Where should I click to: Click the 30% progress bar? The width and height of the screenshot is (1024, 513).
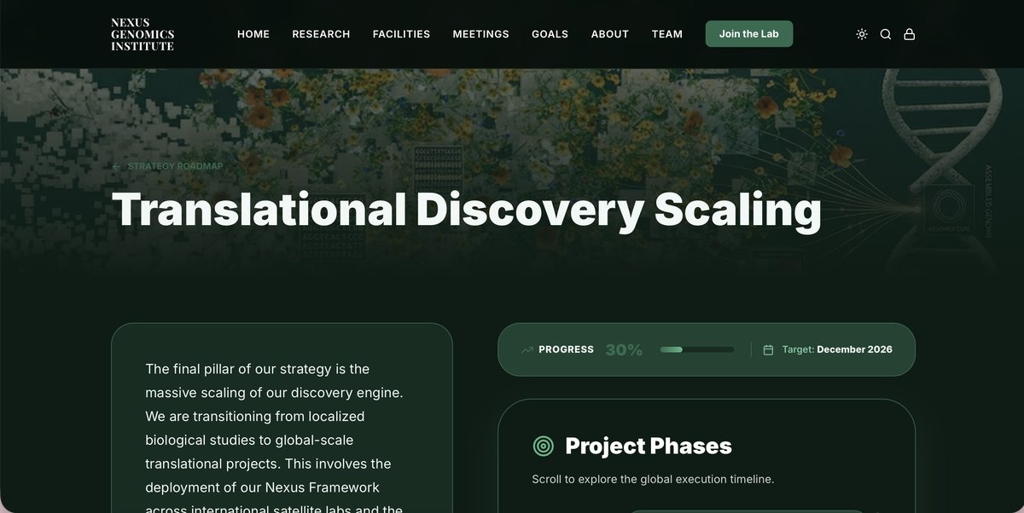697,349
